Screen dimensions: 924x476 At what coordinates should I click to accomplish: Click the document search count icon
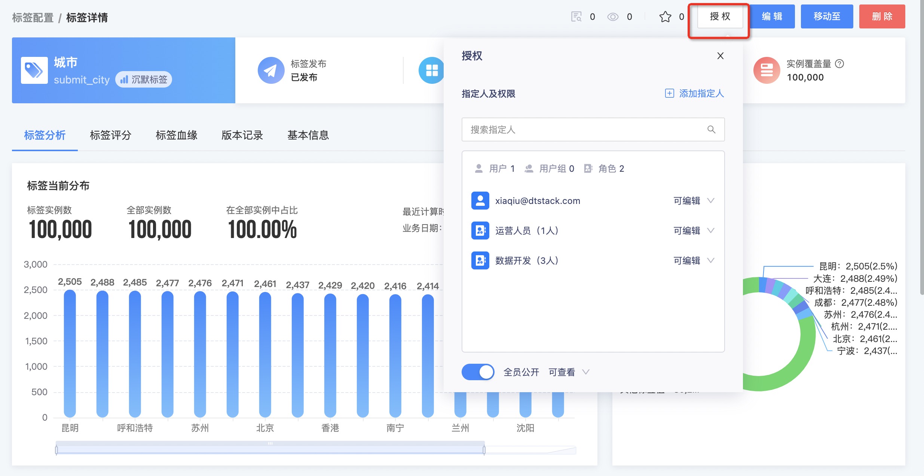click(x=576, y=17)
